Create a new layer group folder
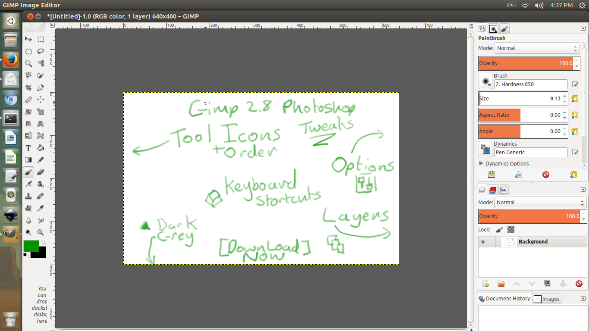The width and height of the screenshot is (589, 331). tap(501, 284)
